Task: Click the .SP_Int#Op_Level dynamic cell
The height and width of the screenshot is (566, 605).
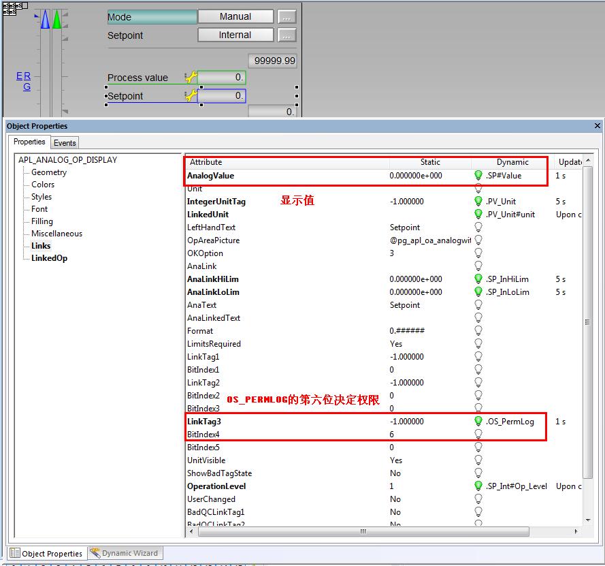Action: pos(517,486)
